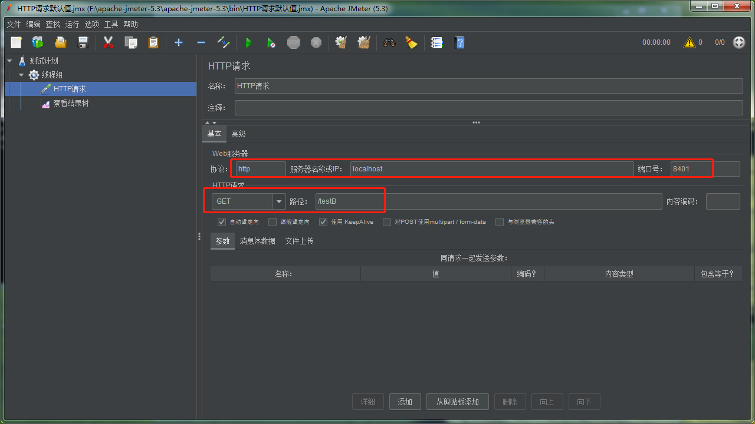The image size is (755, 424).
Task: Open the 查找 menu
Action: [53, 24]
